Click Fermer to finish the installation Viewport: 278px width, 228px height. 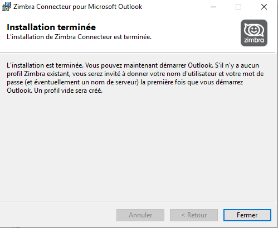point(247,215)
